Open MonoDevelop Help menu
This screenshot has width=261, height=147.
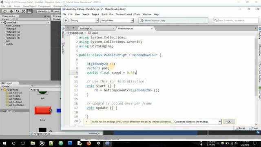point(156,14)
